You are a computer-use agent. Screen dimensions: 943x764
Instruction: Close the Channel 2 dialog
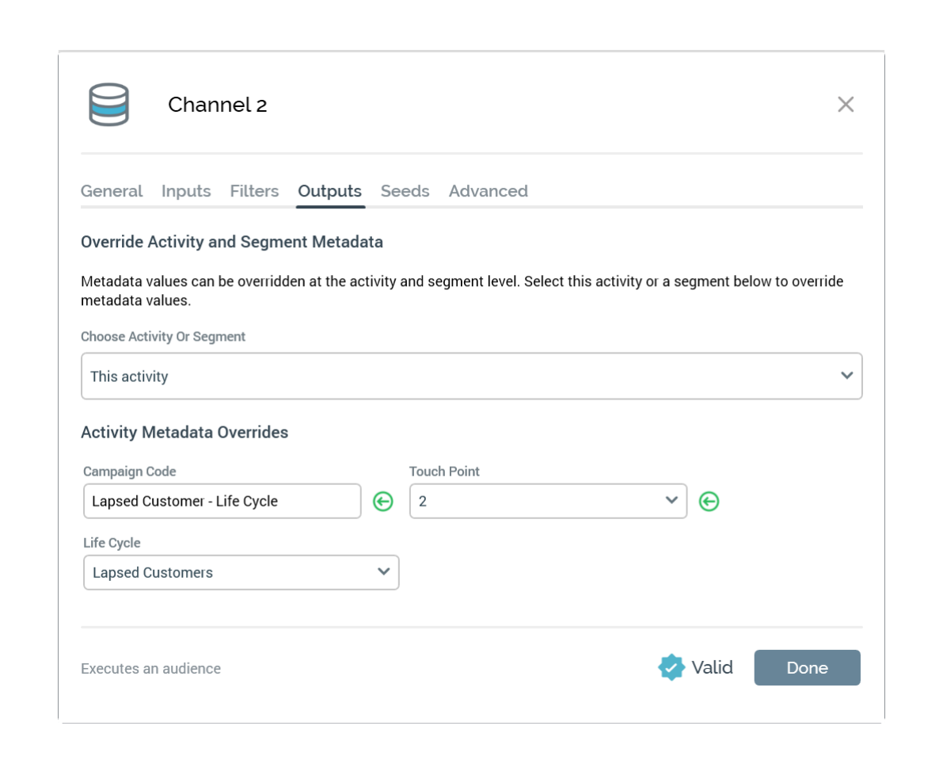click(x=846, y=105)
